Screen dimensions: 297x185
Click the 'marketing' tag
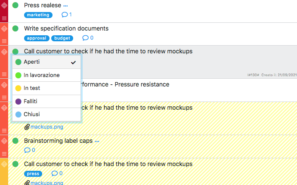[38, 15]
